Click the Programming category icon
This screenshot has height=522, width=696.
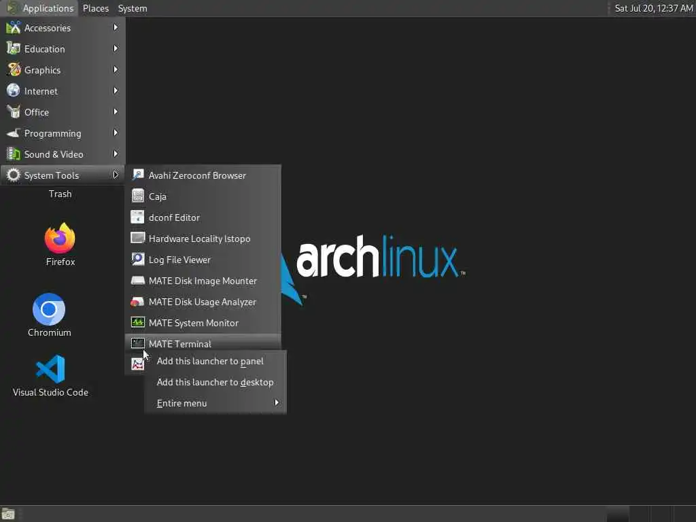(x=14, y=133)
